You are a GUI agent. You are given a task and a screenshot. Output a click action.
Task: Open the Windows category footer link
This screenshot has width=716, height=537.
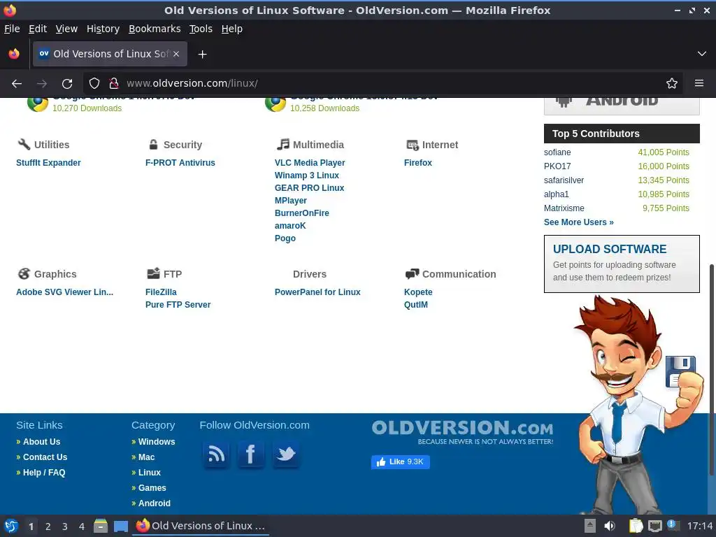click(x=157, y=442)
